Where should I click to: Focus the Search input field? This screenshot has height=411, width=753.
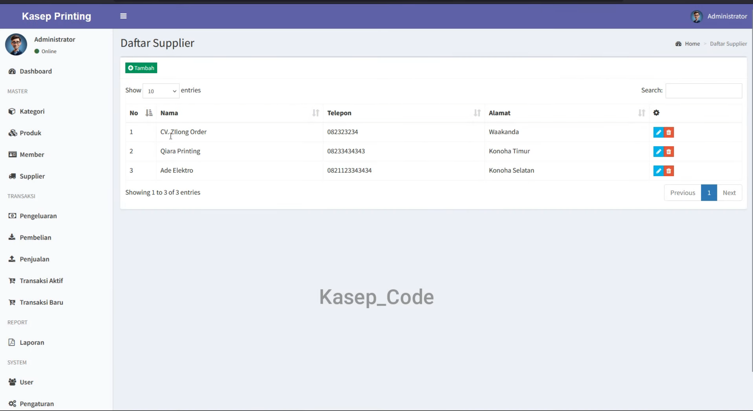tap(704, 91)
